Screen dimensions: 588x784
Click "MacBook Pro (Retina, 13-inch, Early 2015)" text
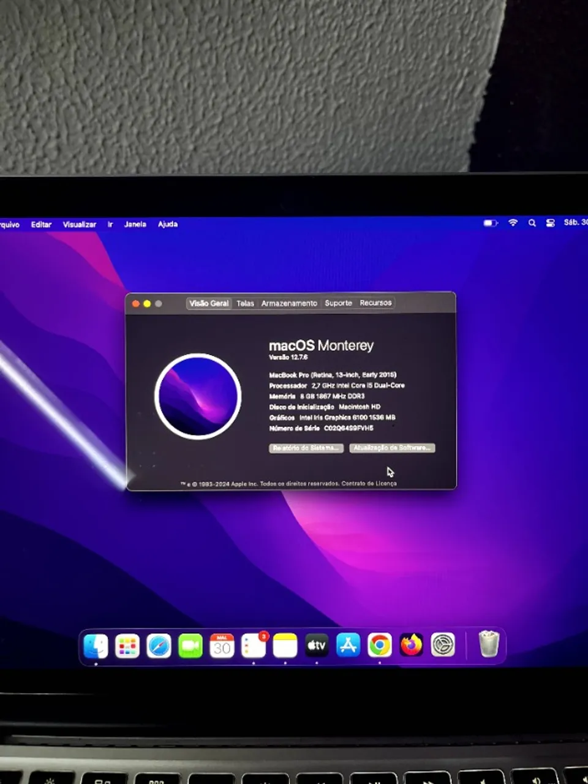pos(333,375)
